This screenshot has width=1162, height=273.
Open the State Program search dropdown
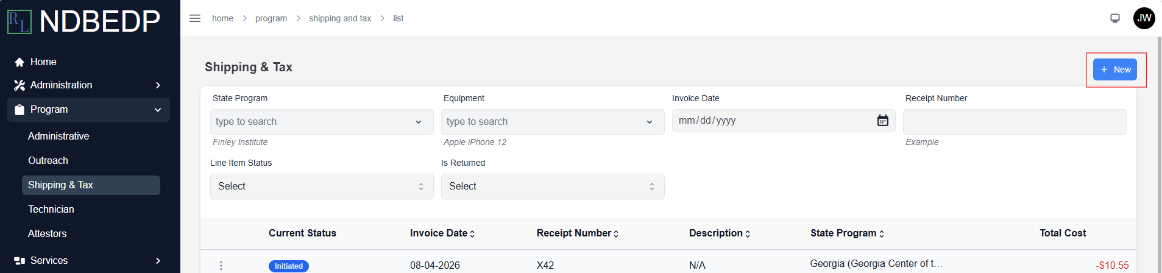click(322, 122)
